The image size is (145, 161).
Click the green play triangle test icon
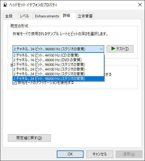[x=113, y=48]
